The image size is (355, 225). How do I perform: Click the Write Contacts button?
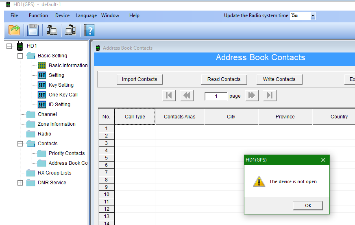click(279, 79)
